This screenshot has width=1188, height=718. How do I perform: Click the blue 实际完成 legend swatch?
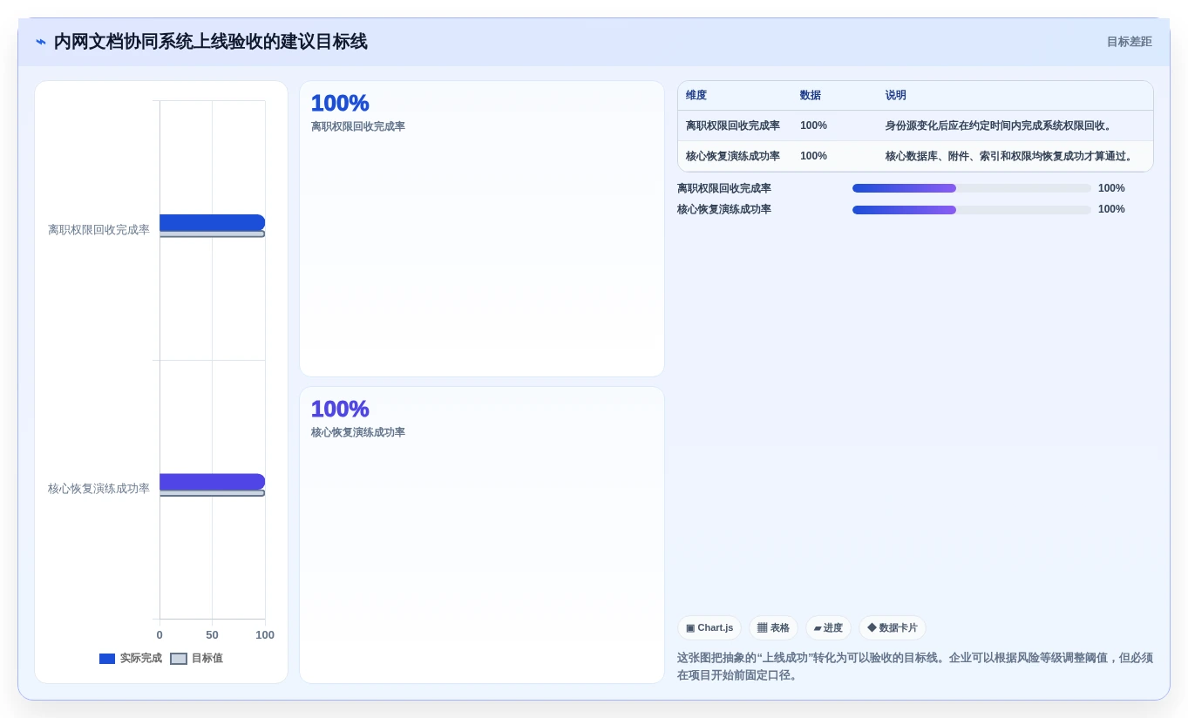point(107,659)
